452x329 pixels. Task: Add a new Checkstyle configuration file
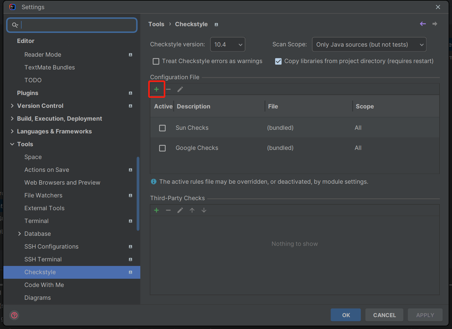coord(156,89)
